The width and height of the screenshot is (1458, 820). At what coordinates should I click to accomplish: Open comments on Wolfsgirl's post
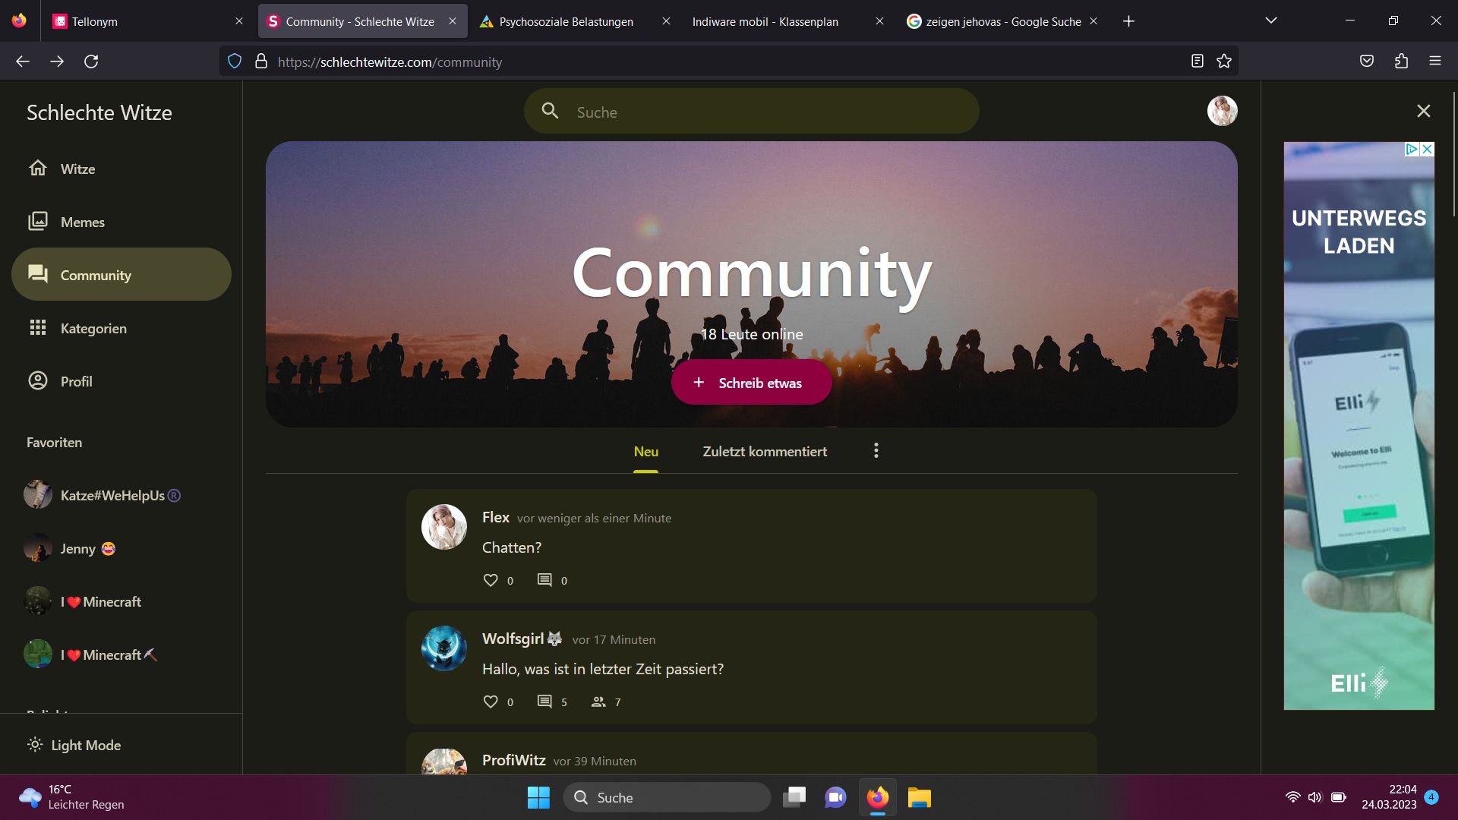coord(544,702)
